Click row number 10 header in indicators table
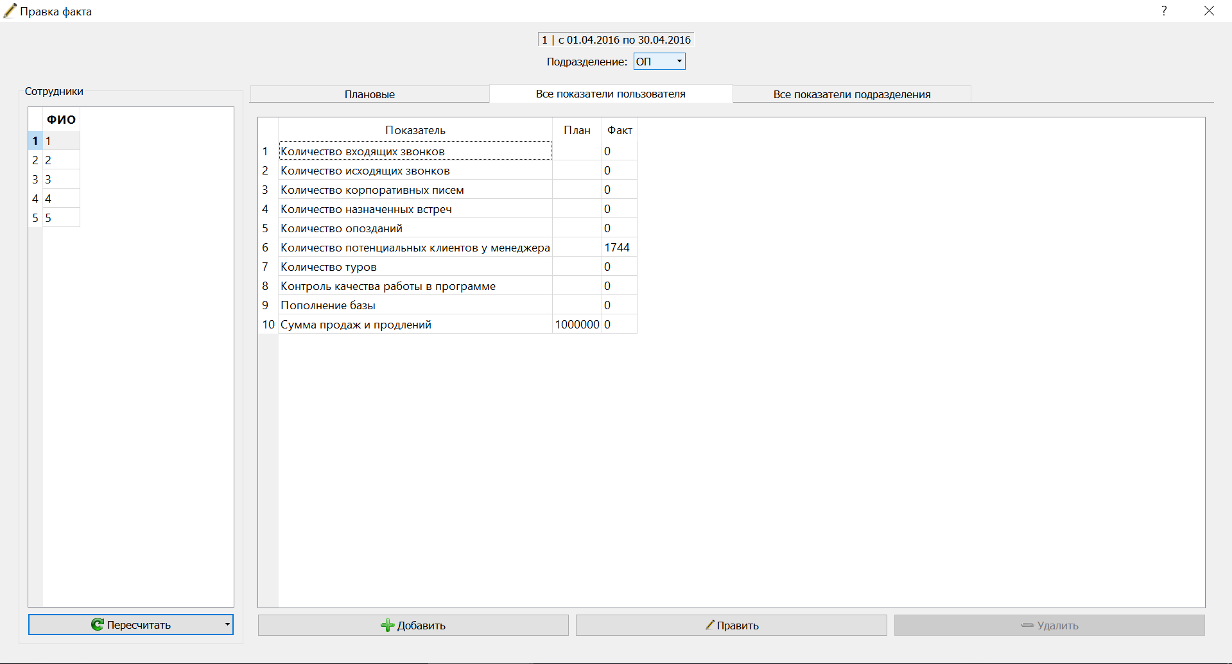1232x664 pixels. pyautogui.click(x=268, y=325)
